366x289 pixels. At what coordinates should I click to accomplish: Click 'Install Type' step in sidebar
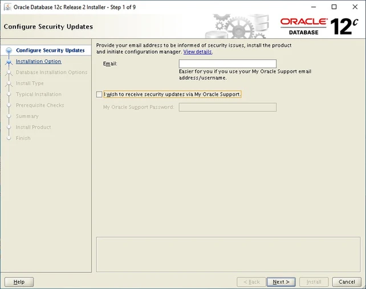point(30,83)
